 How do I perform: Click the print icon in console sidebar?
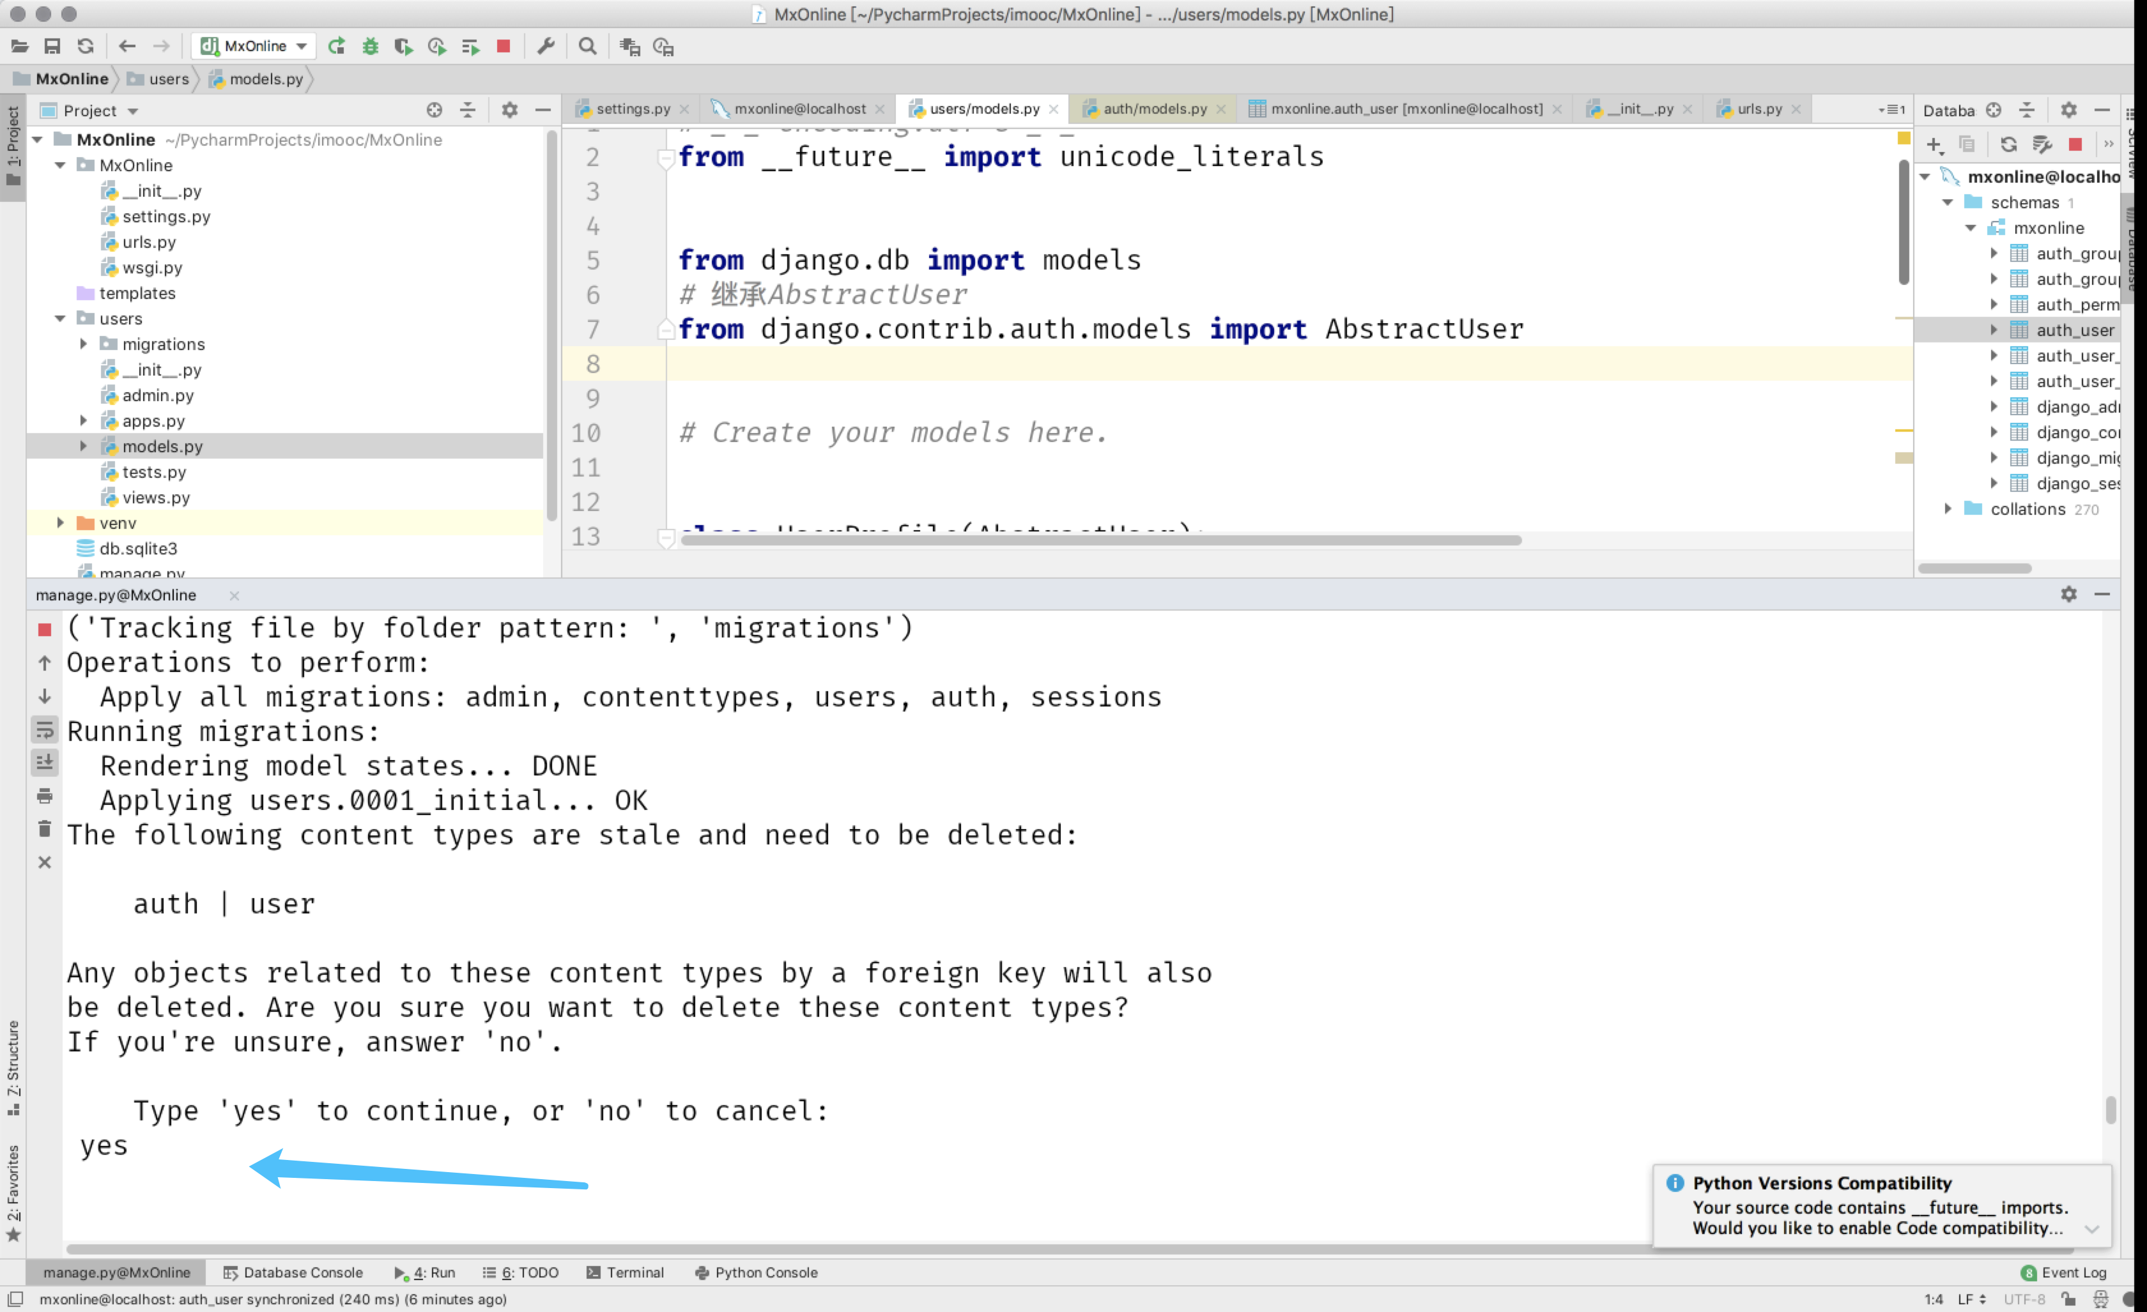click(x=45, y=797)
